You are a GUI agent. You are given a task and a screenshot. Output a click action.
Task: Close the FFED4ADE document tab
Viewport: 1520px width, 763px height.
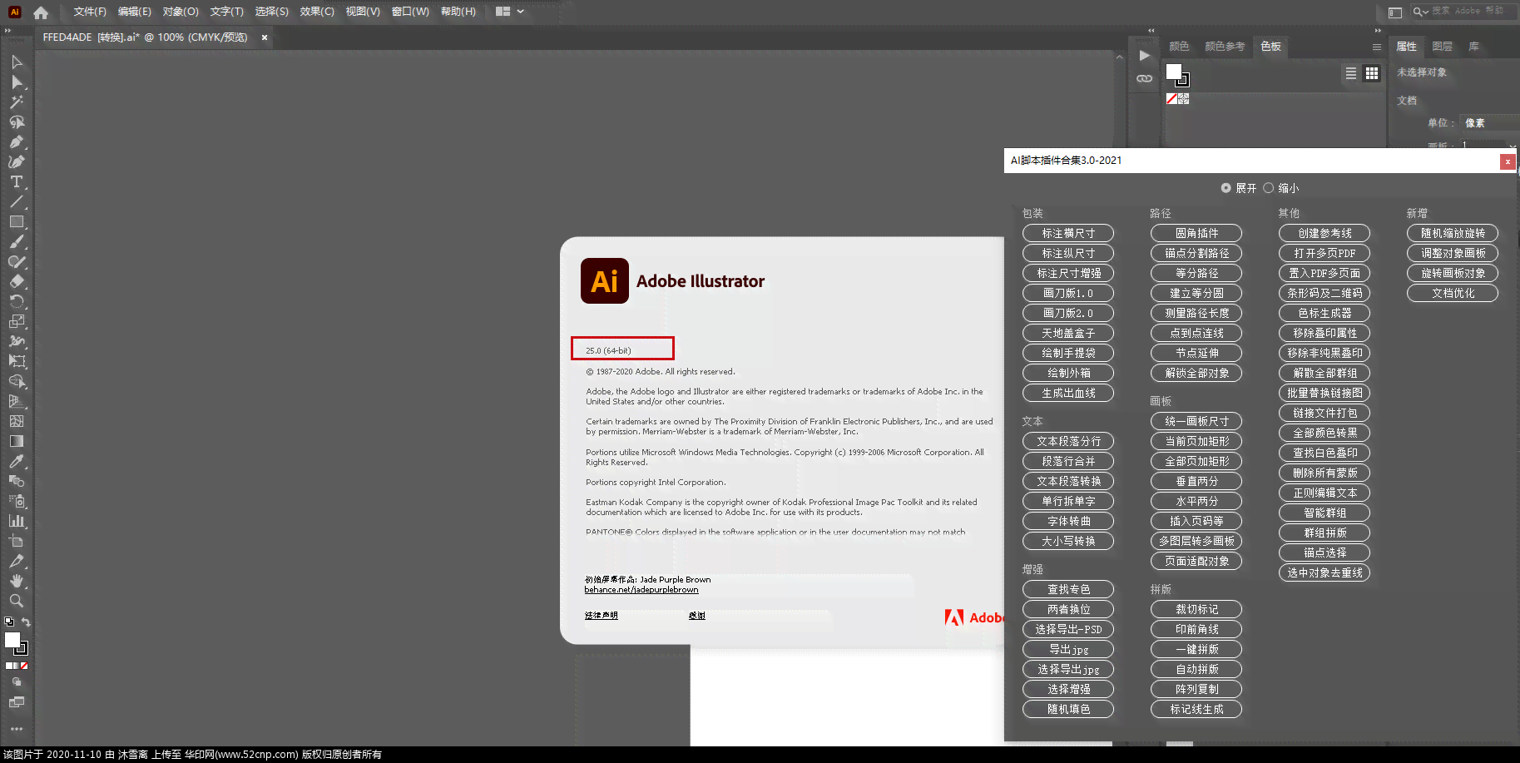click(x=265, y=37)
